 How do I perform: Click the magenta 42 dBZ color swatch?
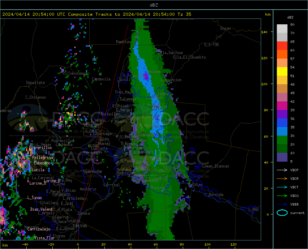pos(282,106)
